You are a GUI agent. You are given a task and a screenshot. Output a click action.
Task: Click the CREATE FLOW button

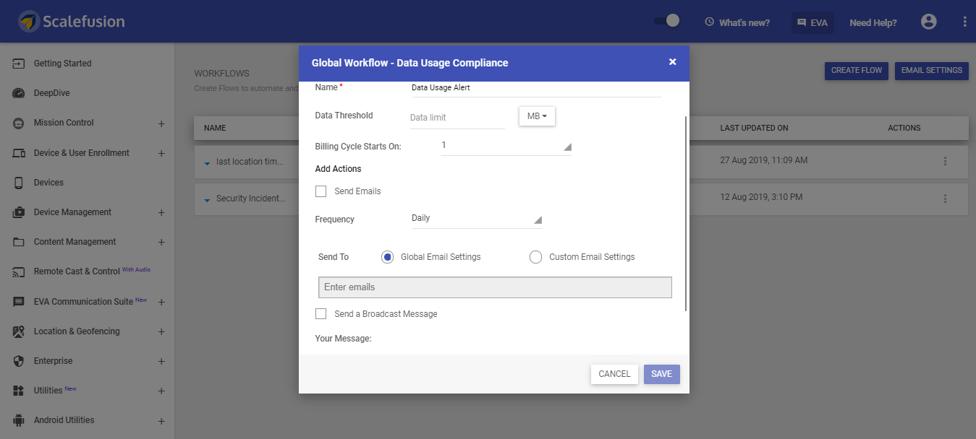(x=857, y=71)
